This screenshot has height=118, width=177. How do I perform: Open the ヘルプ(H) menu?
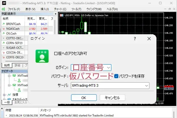tap(112, 9)
